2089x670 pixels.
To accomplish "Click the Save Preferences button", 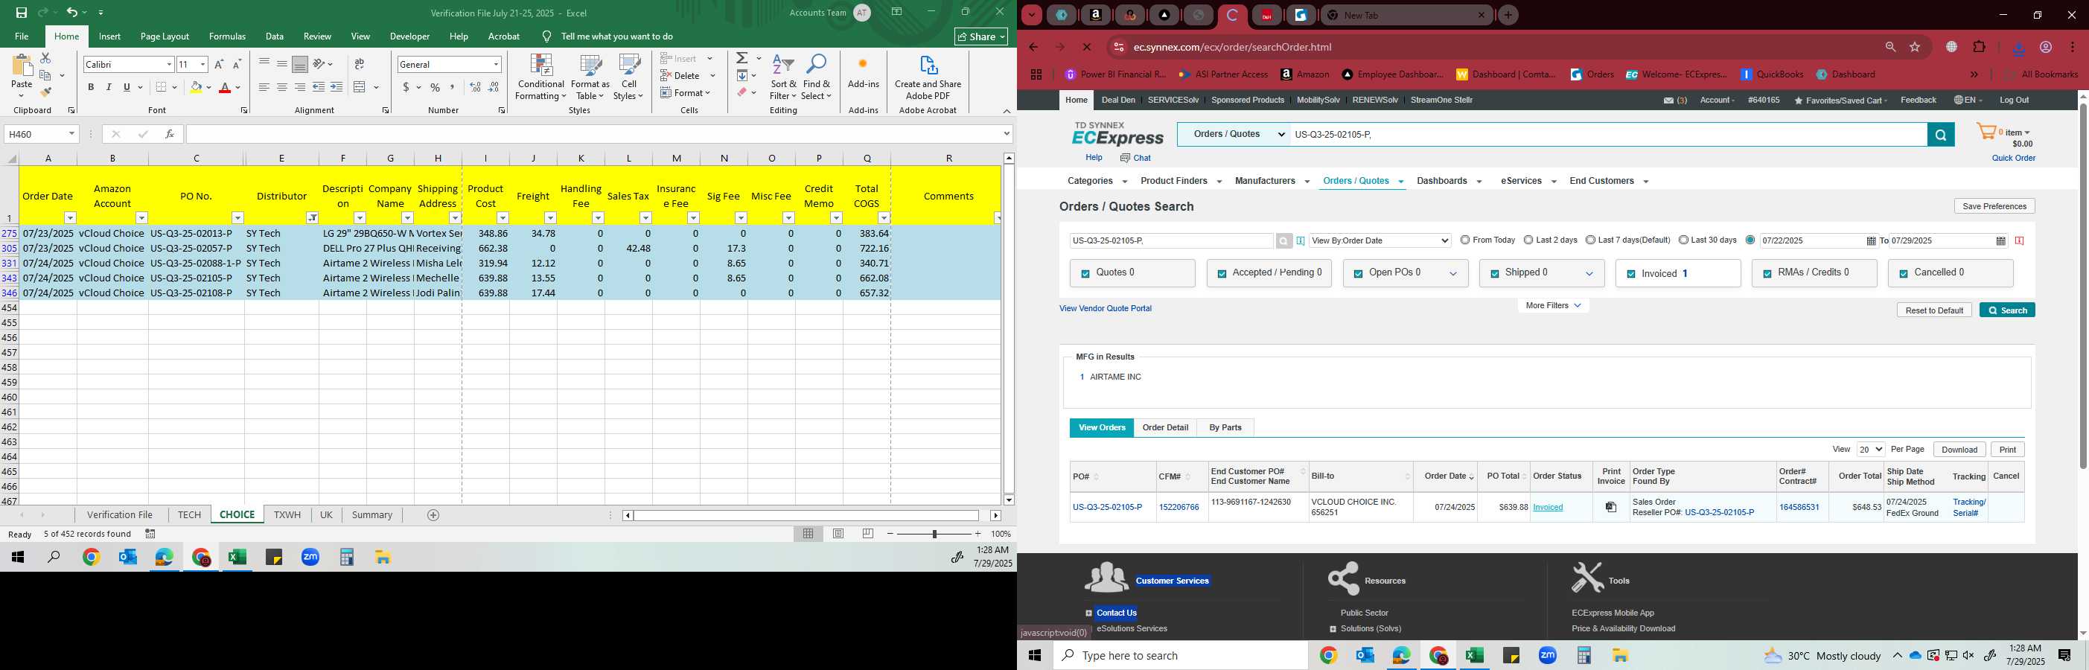I will point(1994,206).
